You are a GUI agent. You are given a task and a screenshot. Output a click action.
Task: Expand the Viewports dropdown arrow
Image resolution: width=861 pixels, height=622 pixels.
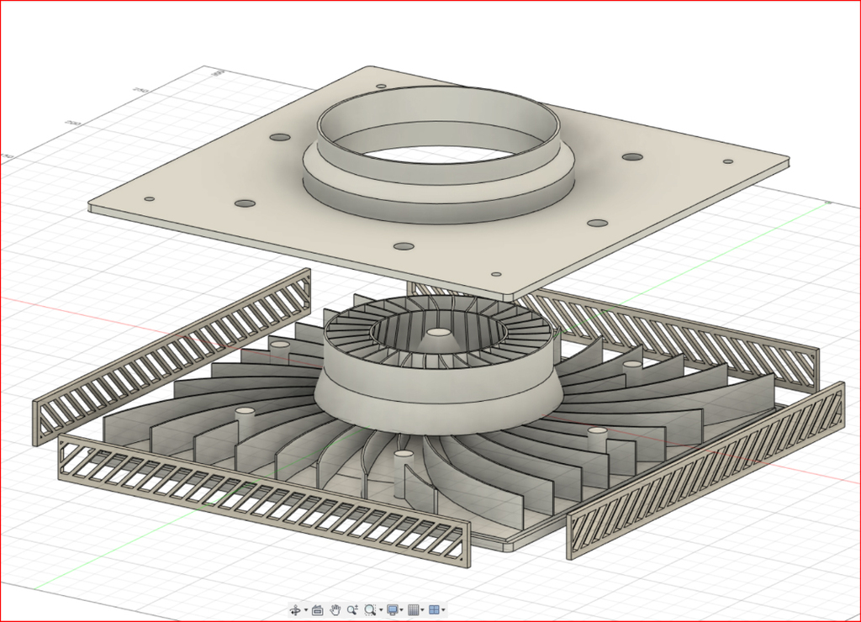[x=443, y=610]
